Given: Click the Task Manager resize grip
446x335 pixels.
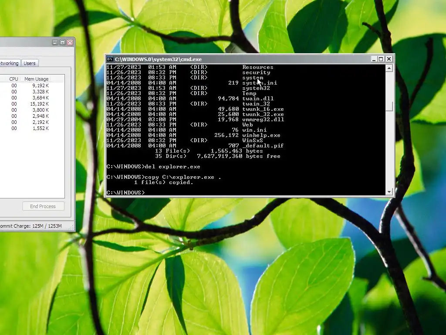Looking at the screenshot, I should tap(71, 227).
